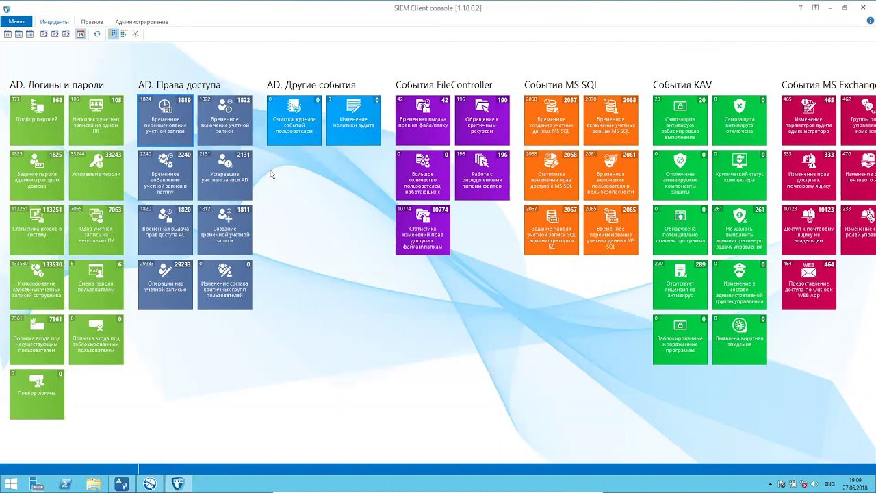Click the Устаревшие пароли tile
876x493 pixels.
(x=96, y=175)
